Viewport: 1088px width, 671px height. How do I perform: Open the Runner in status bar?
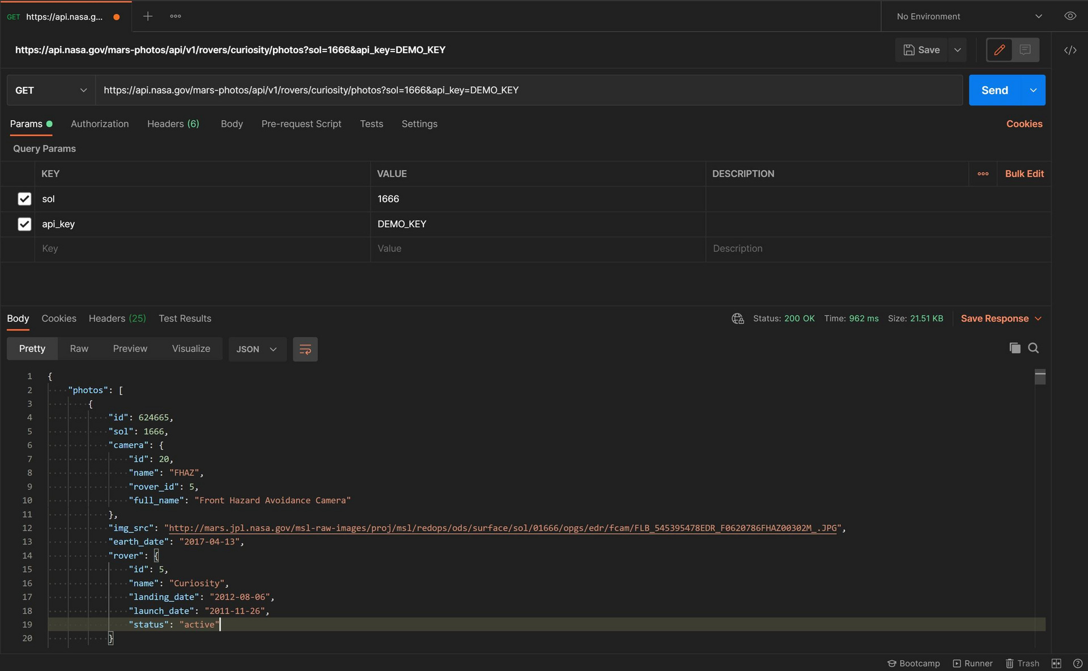[x=972, y=663]
